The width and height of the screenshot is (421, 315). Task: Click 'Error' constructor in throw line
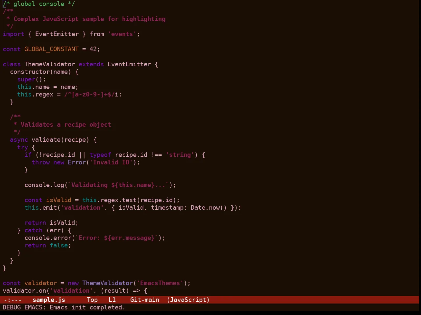[x=77, y=162]
